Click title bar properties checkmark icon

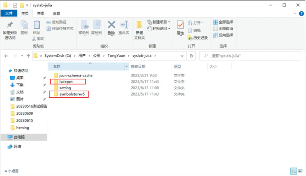(15, 5)
